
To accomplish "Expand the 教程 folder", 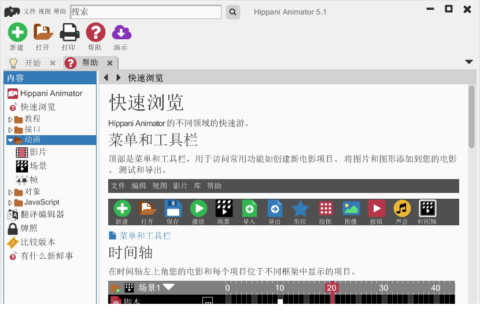I will click(x=10, y=120).
